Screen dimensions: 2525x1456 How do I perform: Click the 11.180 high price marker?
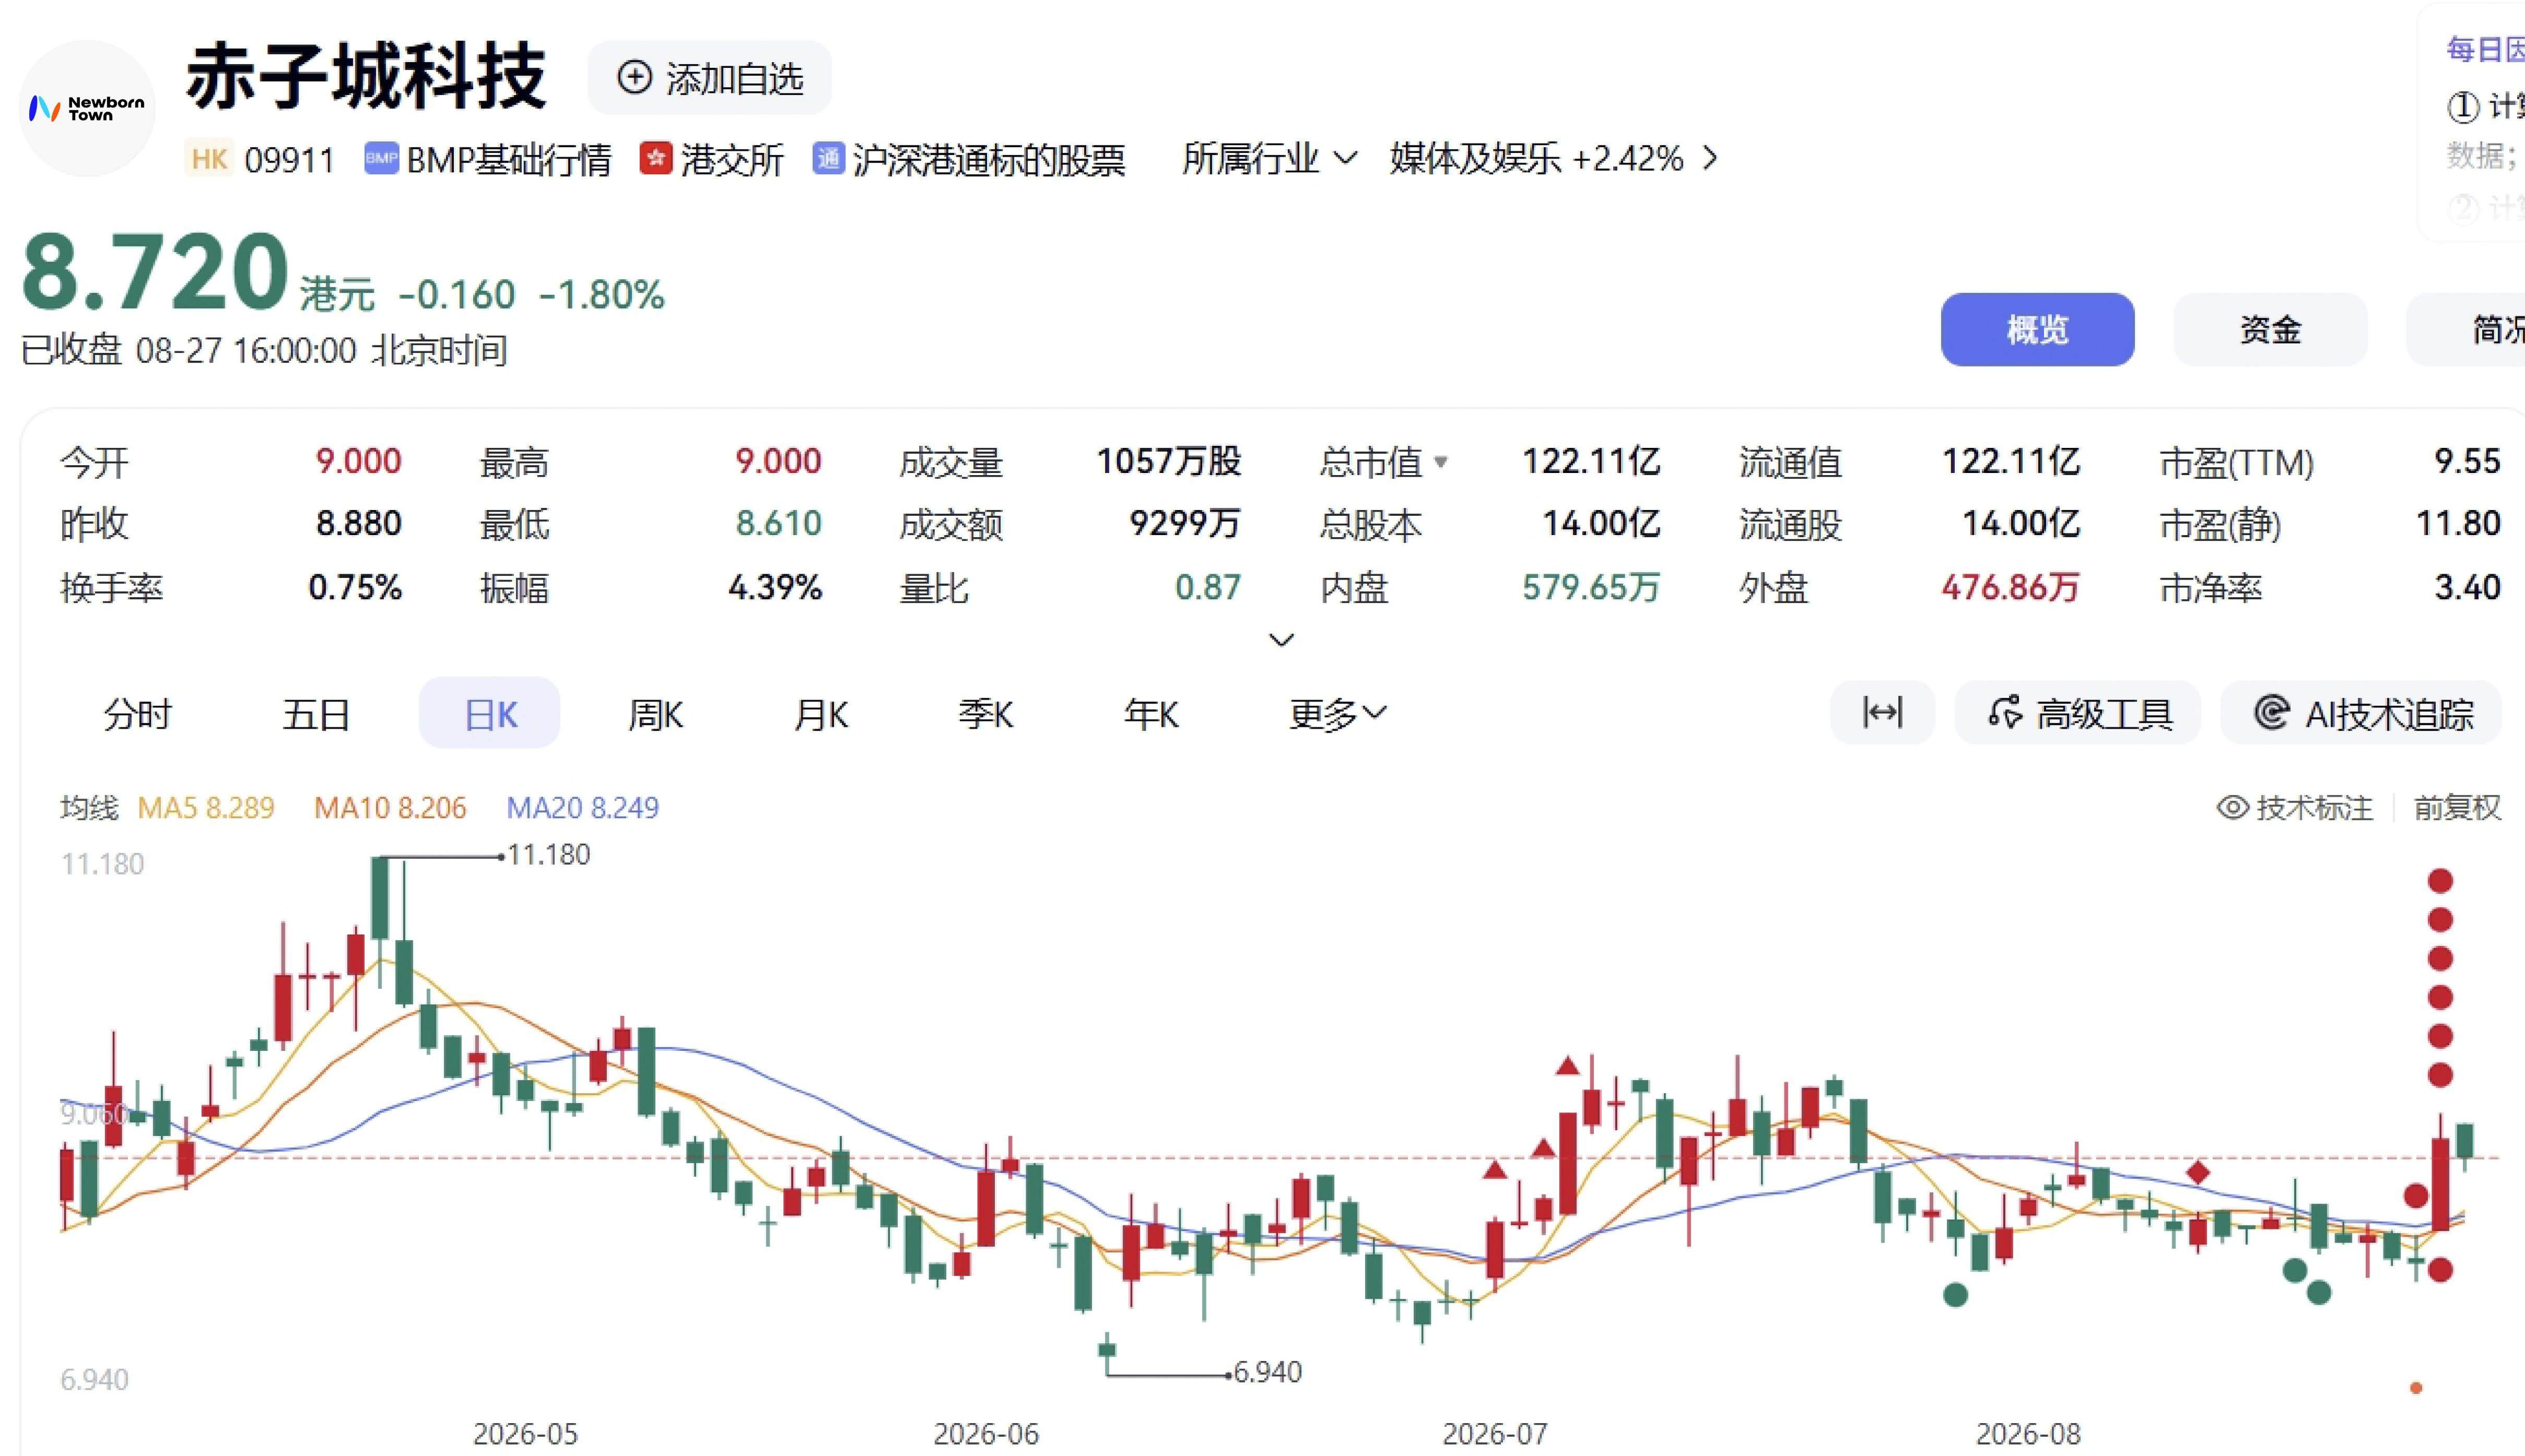(548, 855)
